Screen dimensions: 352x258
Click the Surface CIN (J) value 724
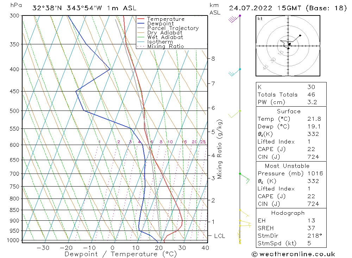pyautogui.click(x=313, y=157)
